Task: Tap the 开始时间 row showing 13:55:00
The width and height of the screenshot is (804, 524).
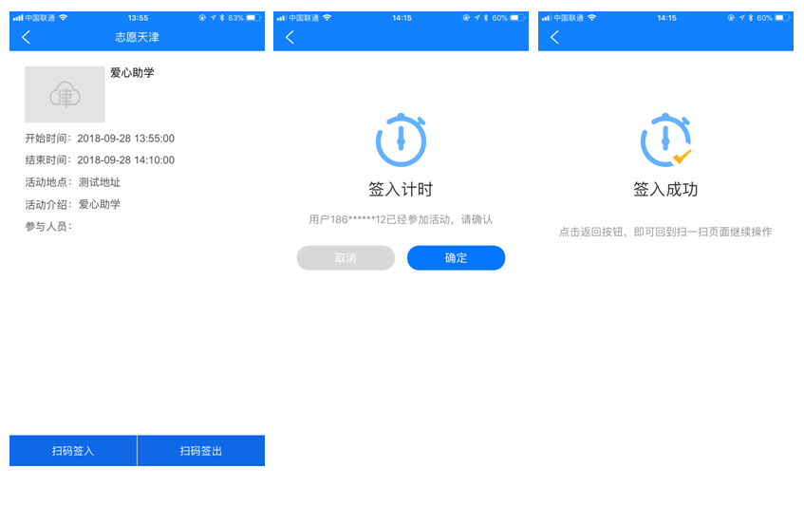Action: (100, 139)
